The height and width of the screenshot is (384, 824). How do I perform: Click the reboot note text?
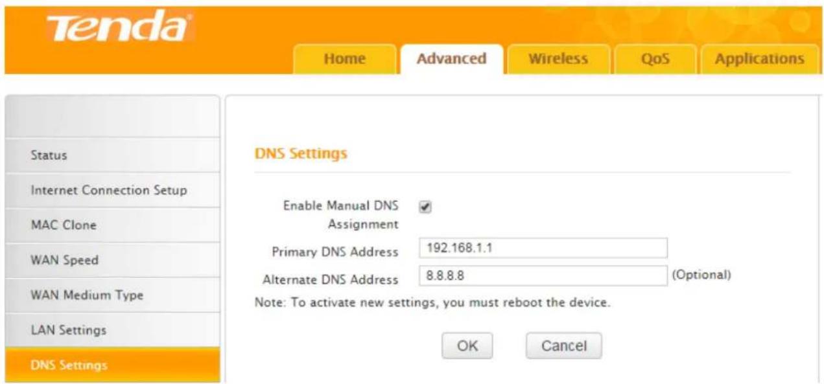point(432,302)
